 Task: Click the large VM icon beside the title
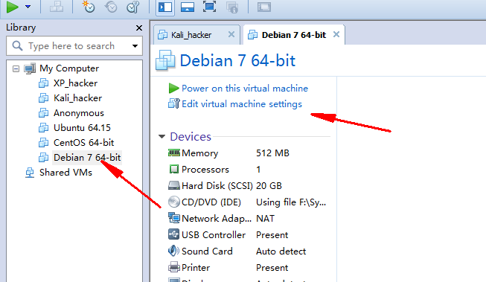coord(165,60)
